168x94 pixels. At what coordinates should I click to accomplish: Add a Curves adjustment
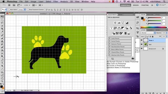(x=123, y=23)
